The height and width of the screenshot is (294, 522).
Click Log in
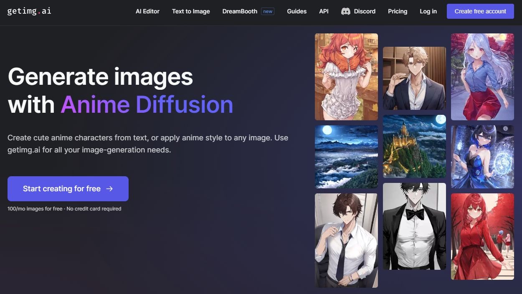(x=428, y=11)
